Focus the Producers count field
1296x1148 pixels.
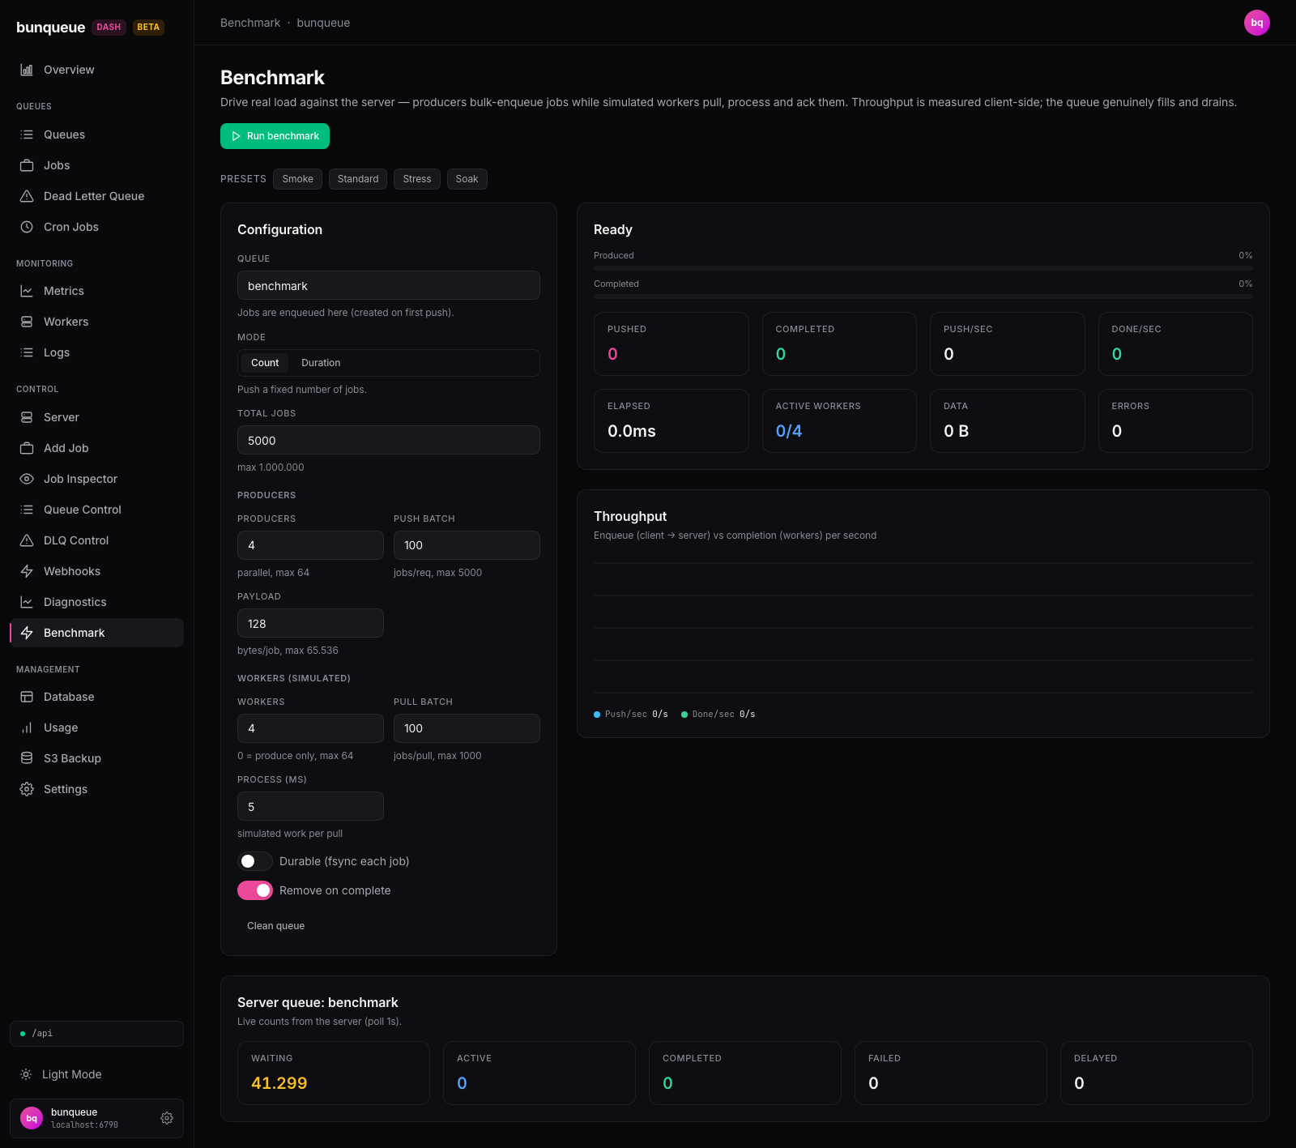click(310, 545)
